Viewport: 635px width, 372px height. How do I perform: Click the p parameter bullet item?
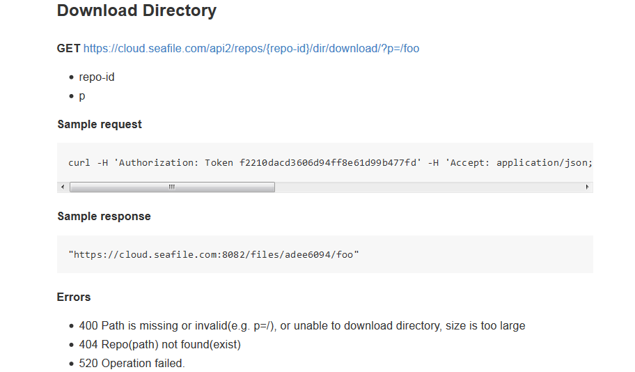(81, 96)
